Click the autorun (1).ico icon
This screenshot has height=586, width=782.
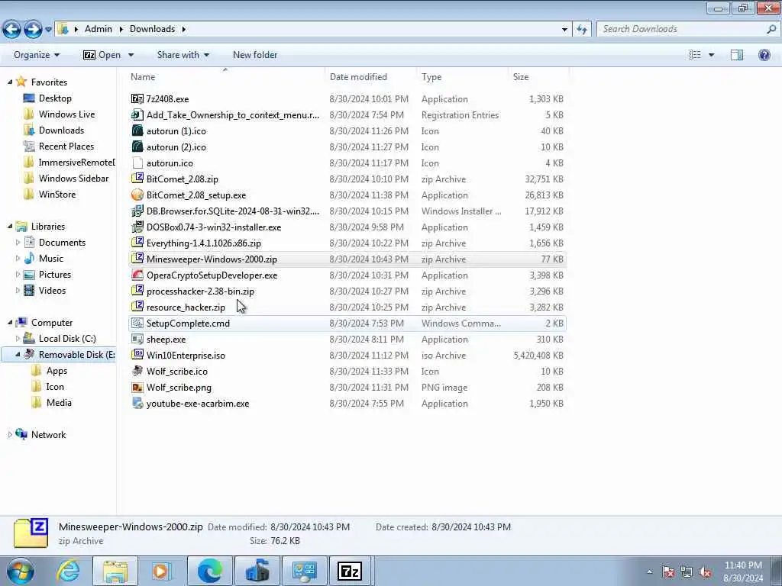click(x=137, y=130)
